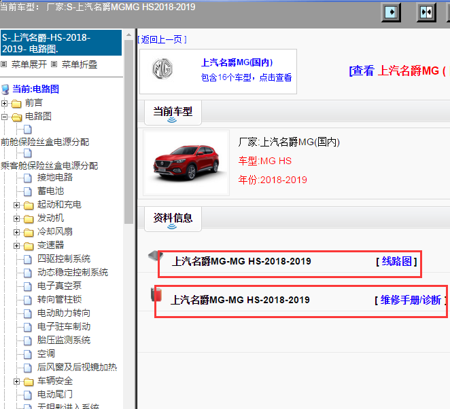Click the 起动和充电 folder icon
This screenshot has height=409, width=450.
pos(29,206)
